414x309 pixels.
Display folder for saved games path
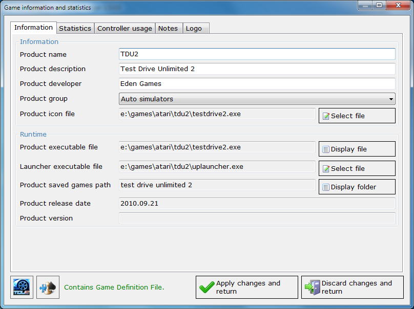357,187
